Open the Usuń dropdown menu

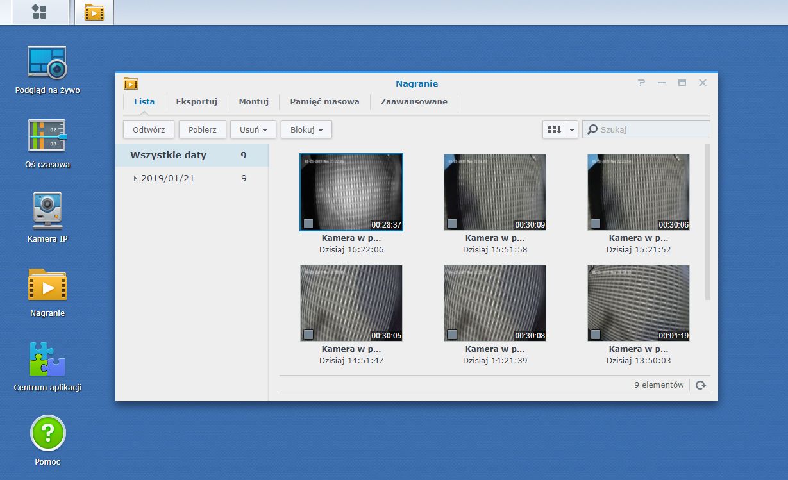click(253, 129)
